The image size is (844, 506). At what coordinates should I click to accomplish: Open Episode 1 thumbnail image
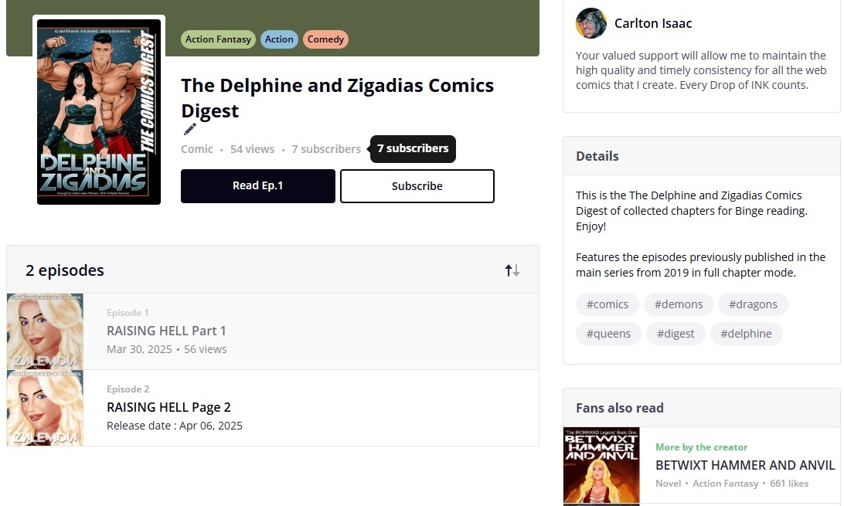[x=45, y=331]
